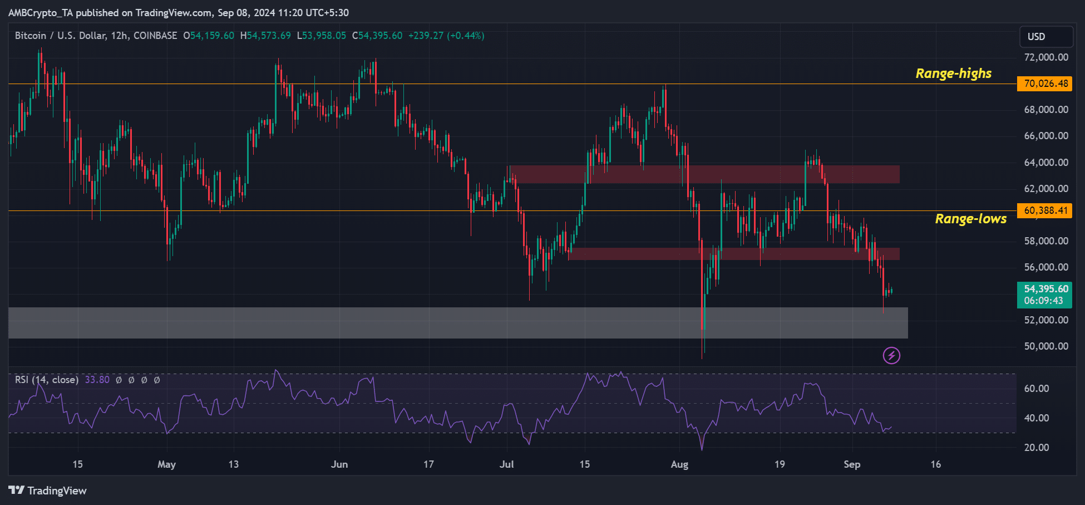The image size is (1085, 505).
Task: Click the purple lightning bolt event icon
Action: click(x=891, y=355)
